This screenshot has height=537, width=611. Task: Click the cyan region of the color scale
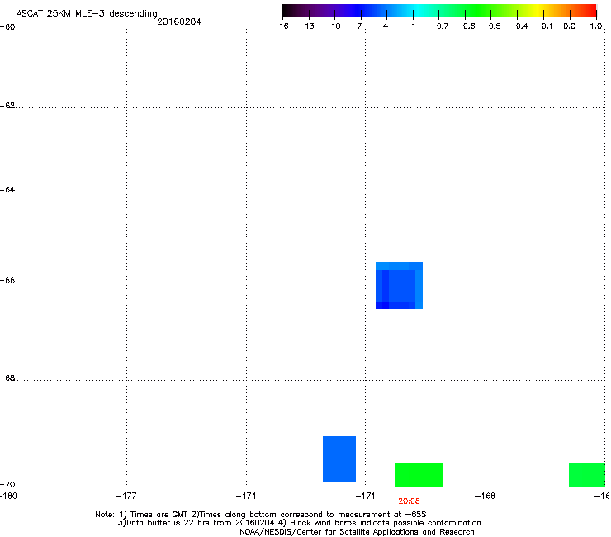(x=417, y=10)
